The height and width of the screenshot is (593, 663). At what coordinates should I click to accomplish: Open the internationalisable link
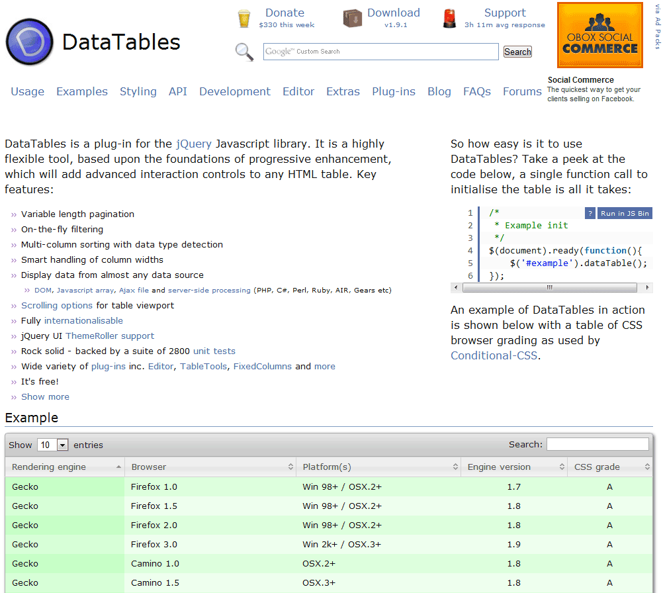84,320
